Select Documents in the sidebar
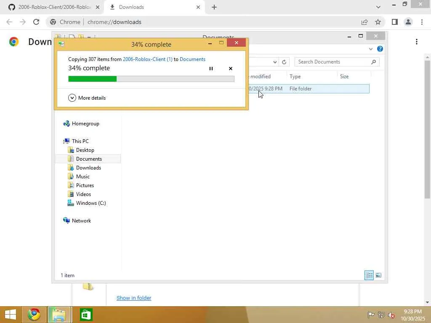 point(89,159)
